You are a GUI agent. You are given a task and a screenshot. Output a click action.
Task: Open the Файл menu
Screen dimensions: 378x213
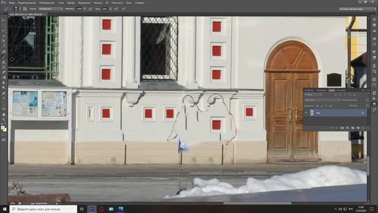coord(12,3)
